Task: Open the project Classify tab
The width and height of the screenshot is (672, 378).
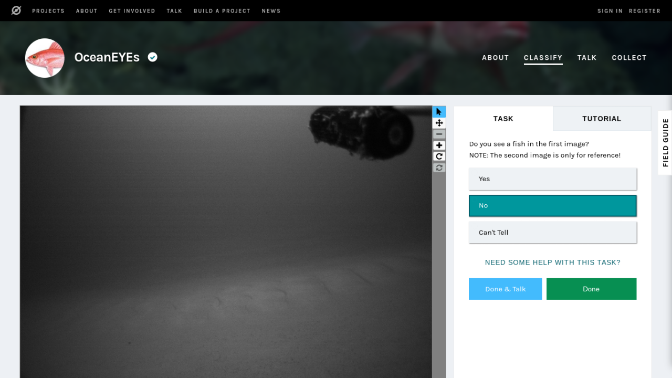Action: tap(543, 58)
